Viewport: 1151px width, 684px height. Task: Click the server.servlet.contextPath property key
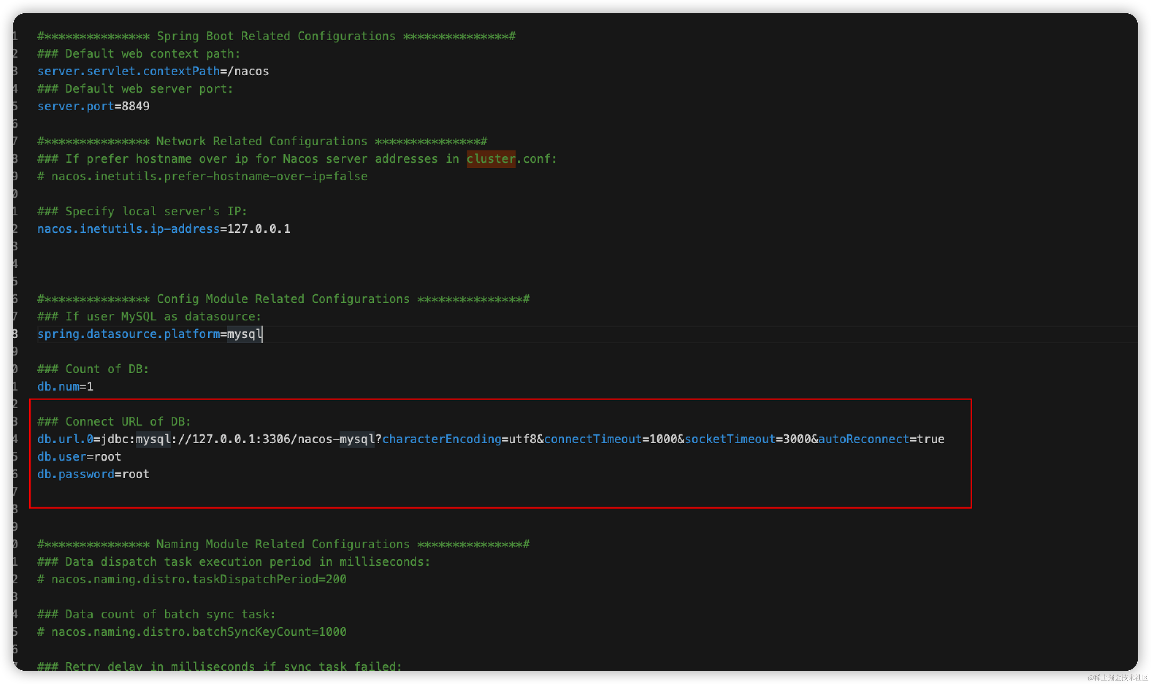[x=128, y=72]
